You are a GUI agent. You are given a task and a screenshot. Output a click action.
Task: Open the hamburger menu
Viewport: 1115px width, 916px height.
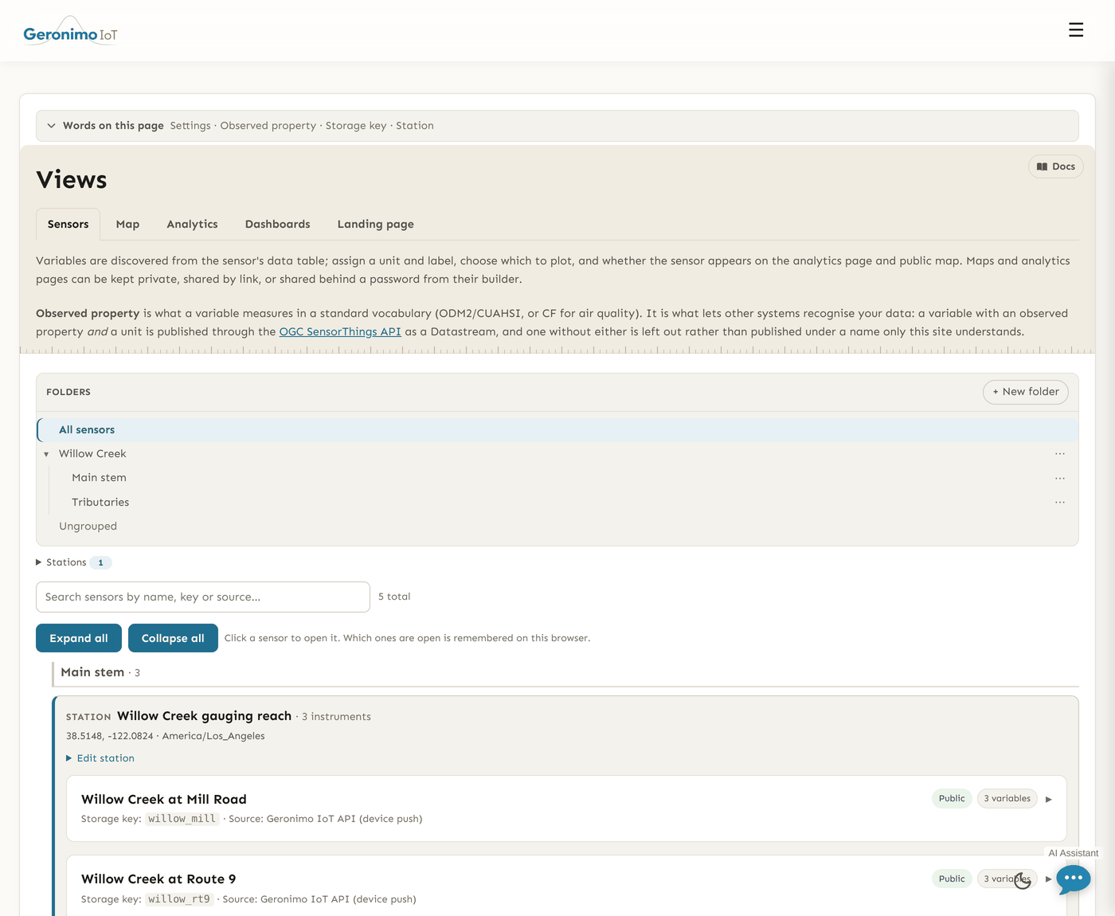[1076, 30]
